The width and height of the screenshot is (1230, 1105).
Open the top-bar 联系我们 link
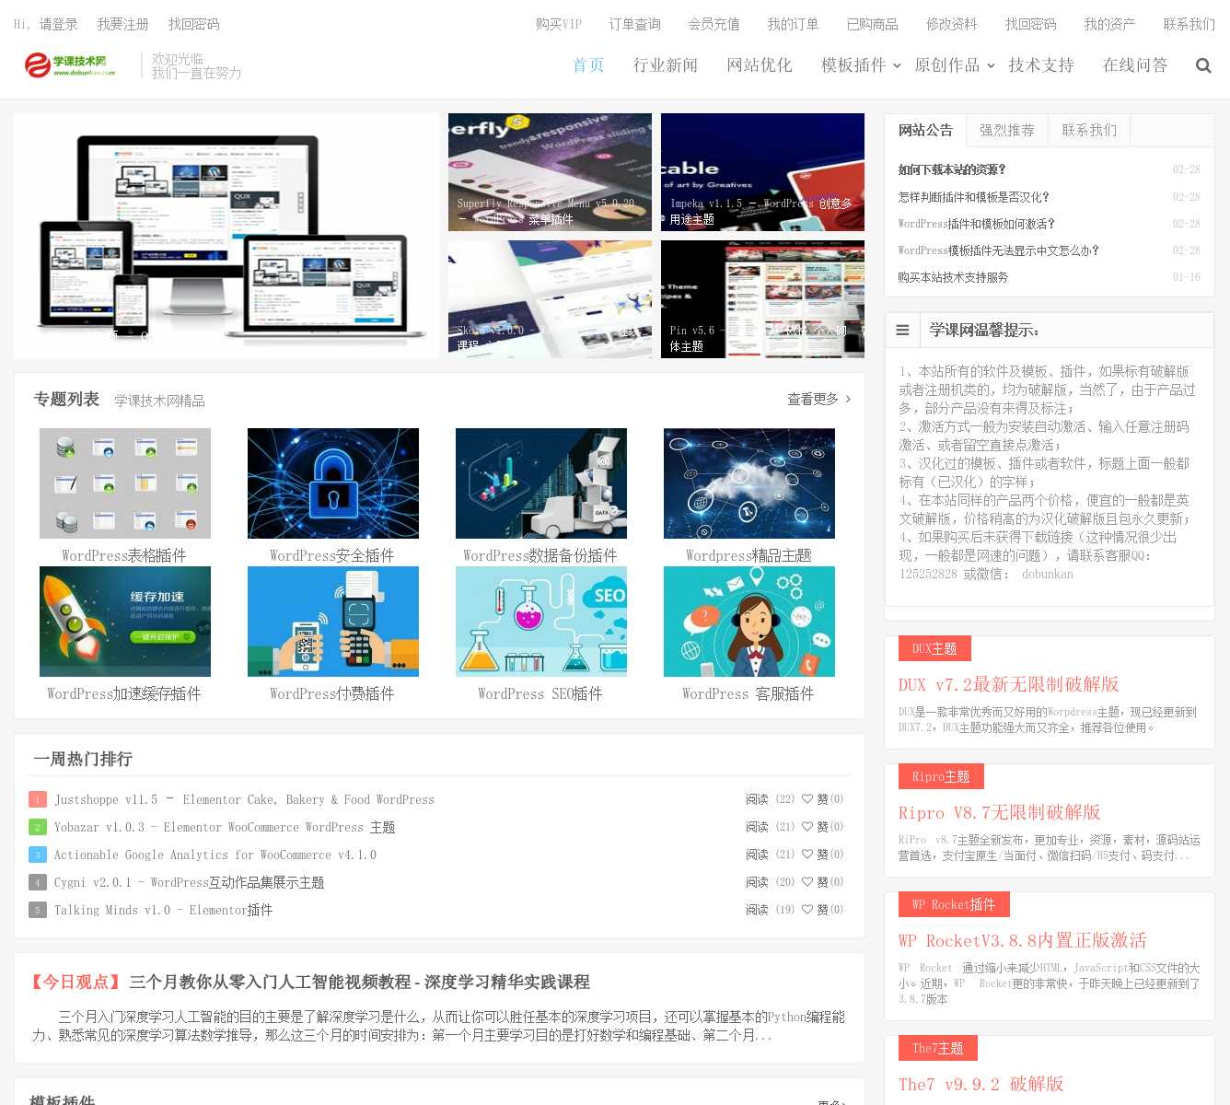click(x=1189, y=24)
